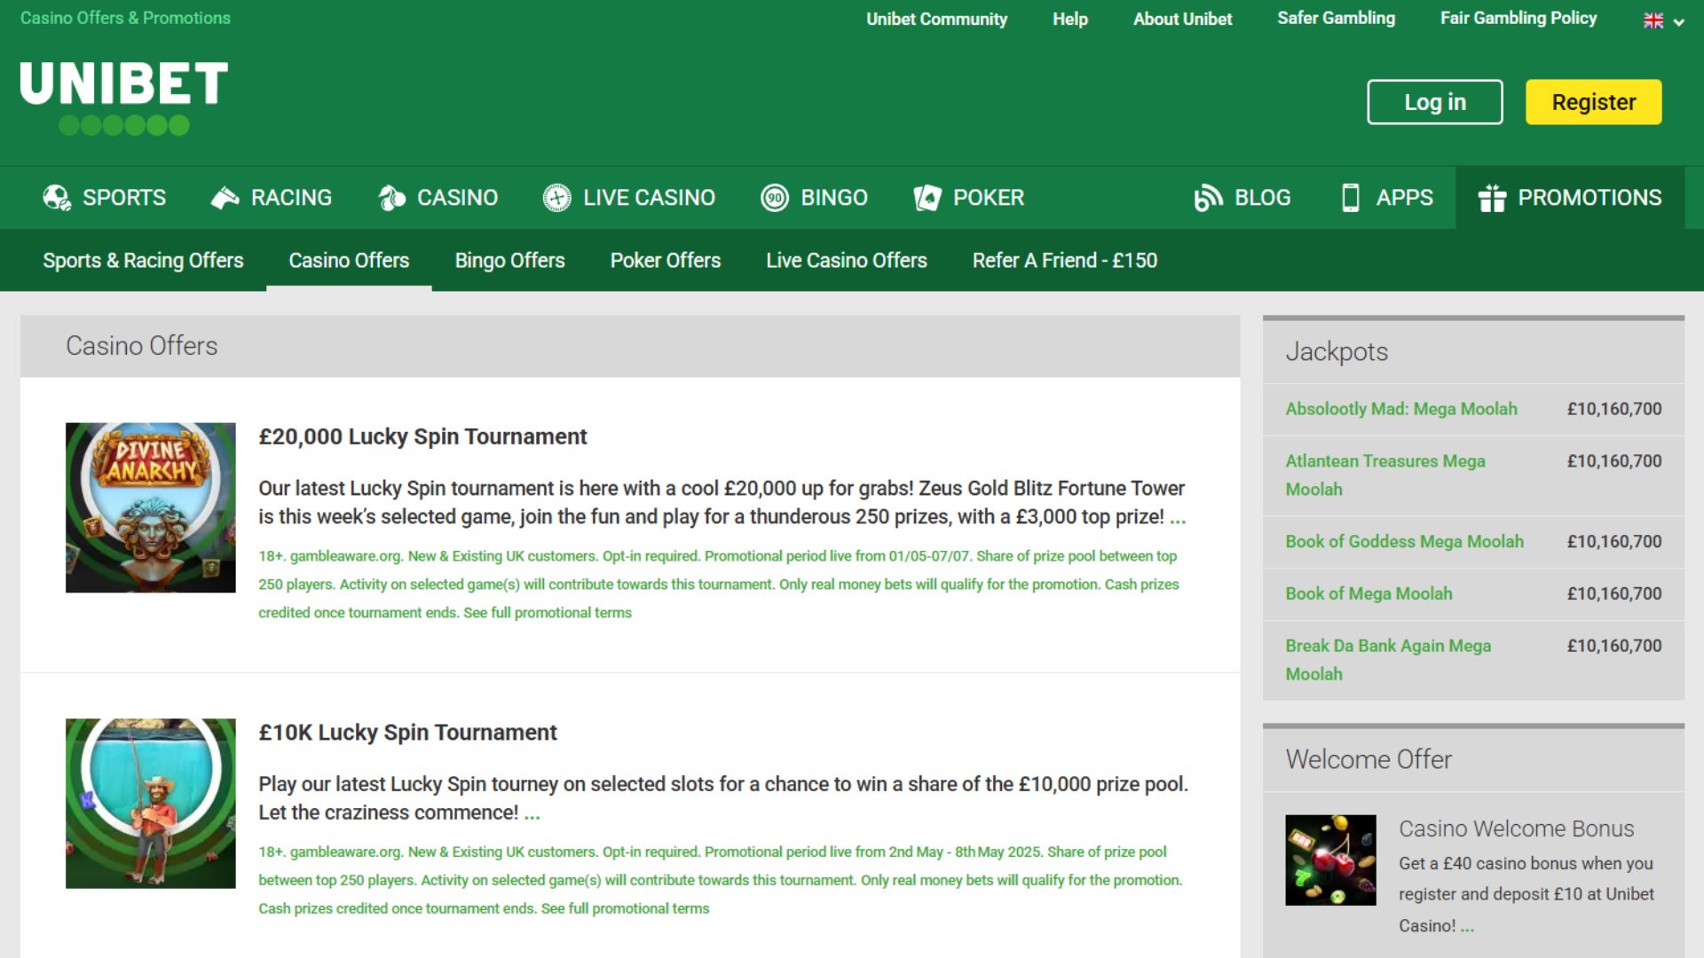Click the Sports football icon

[x=58, y=197]
